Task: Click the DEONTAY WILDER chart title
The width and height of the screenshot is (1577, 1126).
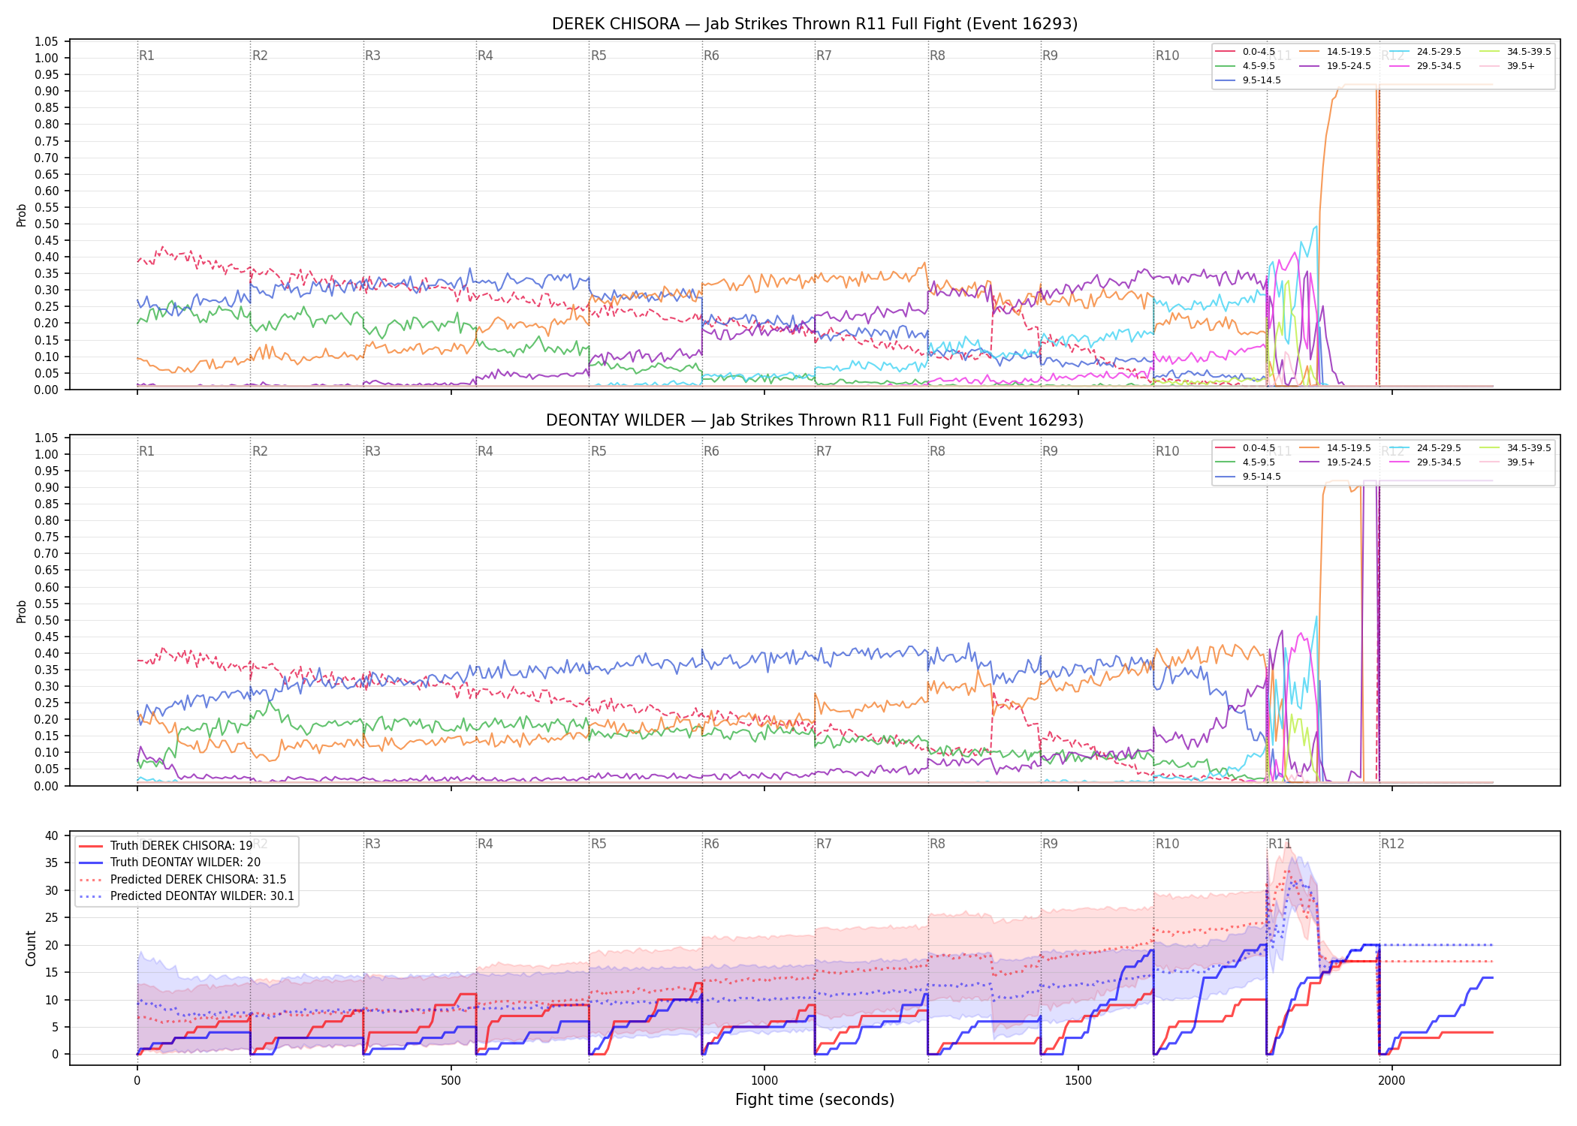Action: (815, 420)
